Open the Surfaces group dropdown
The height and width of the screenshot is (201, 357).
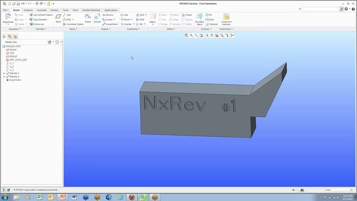pos(206,29)
